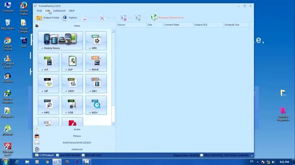Viewport: 295px width, 165px height.
Task: Select the RMVB conversion icon
Action: tap(96, 62)
